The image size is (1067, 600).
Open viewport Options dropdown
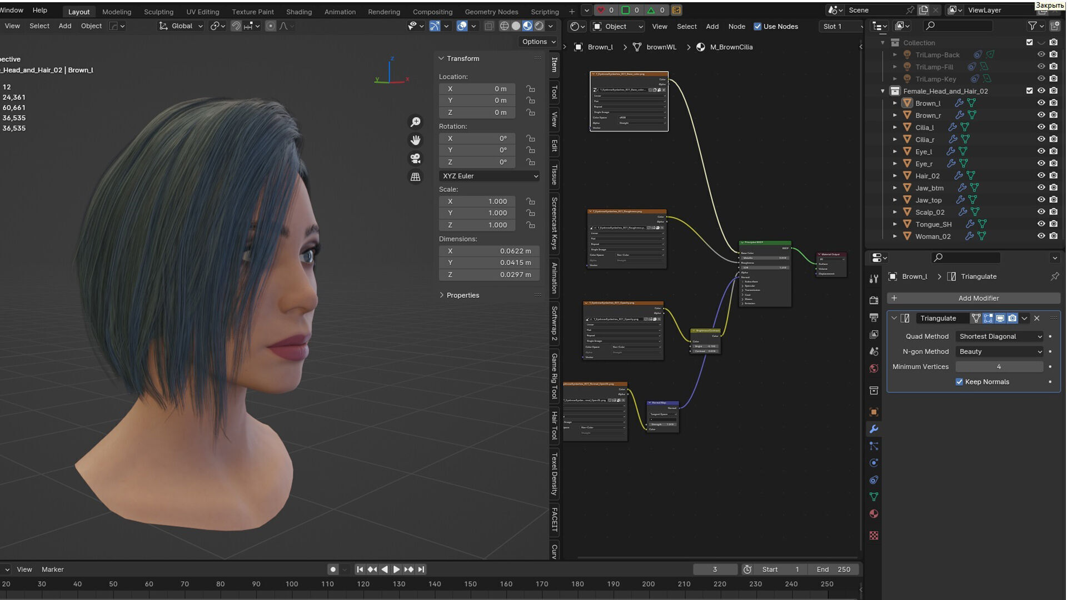pos(539,42)
